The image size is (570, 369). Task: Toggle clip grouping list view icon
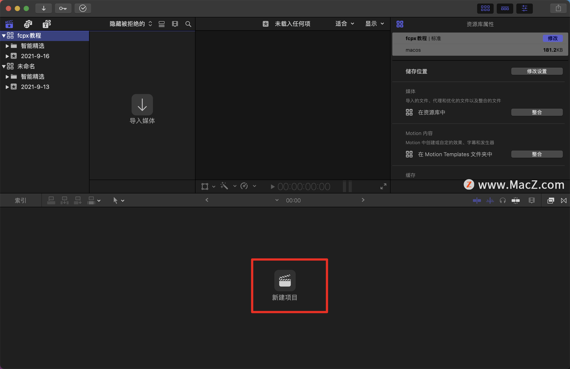click(161, 24)
